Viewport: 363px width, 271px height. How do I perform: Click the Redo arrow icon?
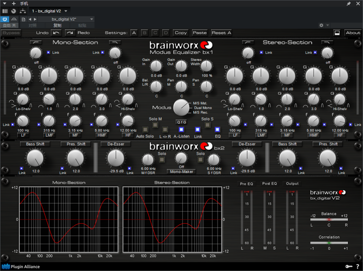pos(70,33)
